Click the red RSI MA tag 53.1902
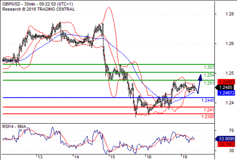Viewport: 237px width, 160px height. [226, 144]
